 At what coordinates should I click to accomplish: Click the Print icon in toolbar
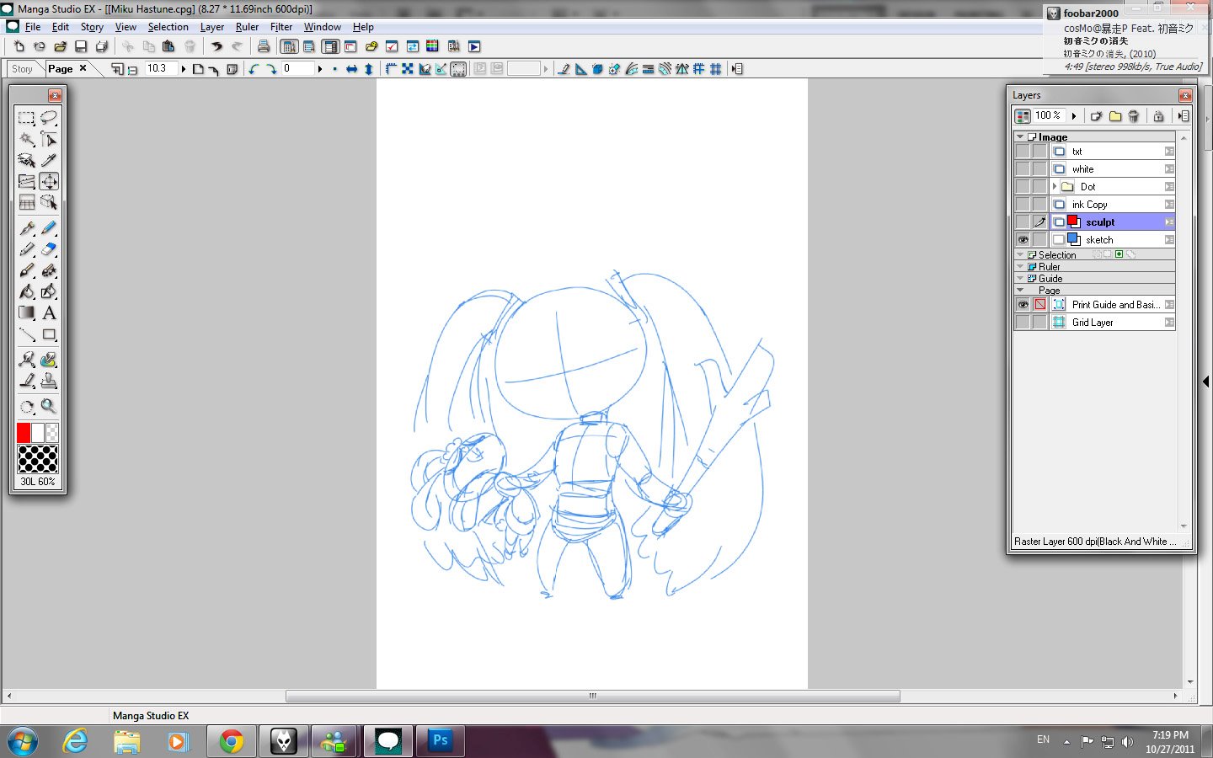tap(264, 46)
